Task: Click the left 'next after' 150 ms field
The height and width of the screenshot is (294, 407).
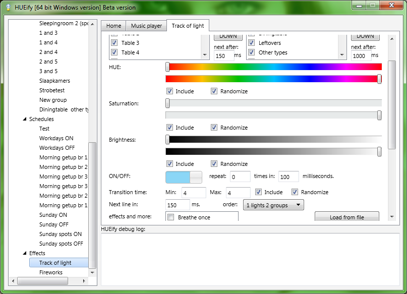Action: click(x=224, y=56)
